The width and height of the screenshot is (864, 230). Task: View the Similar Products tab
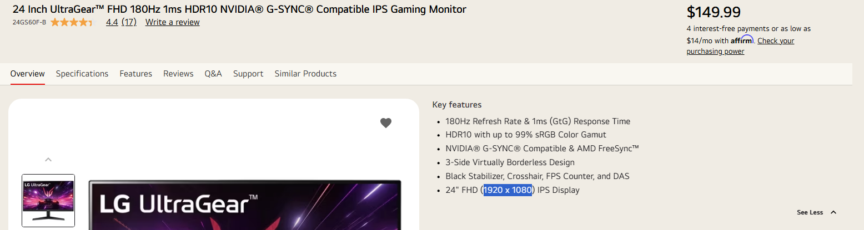point(305,74)
